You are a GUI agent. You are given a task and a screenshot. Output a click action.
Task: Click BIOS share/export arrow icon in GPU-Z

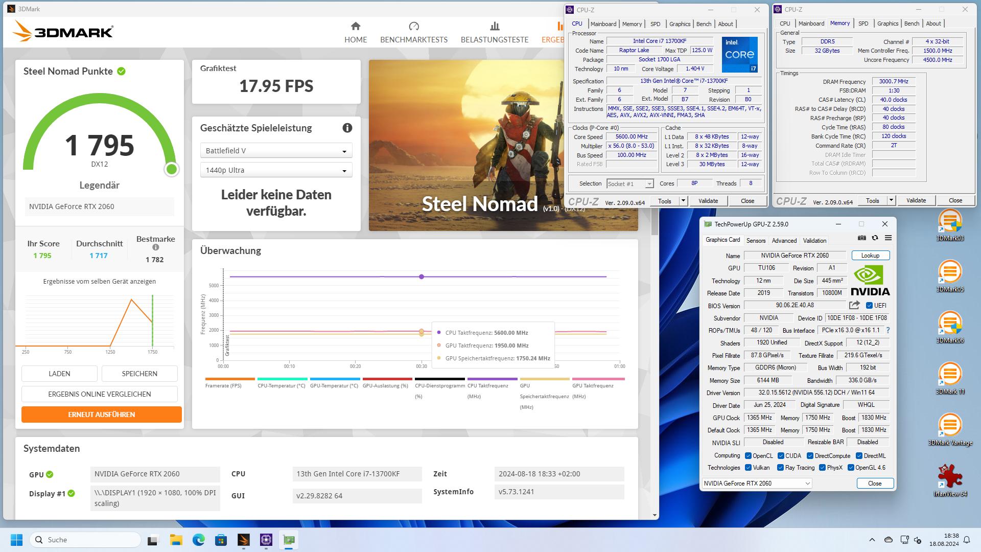click(854, 305)
